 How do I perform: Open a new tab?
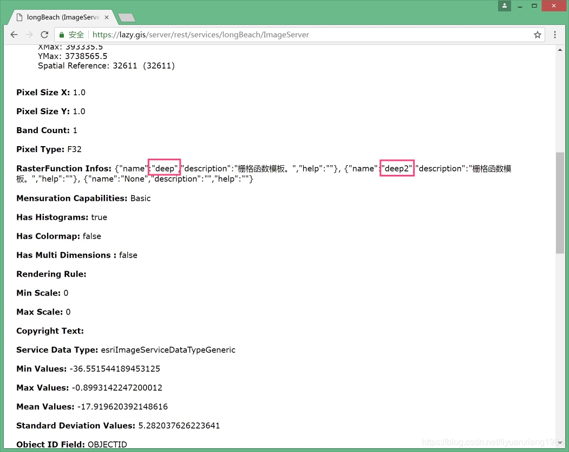[127, 18]
